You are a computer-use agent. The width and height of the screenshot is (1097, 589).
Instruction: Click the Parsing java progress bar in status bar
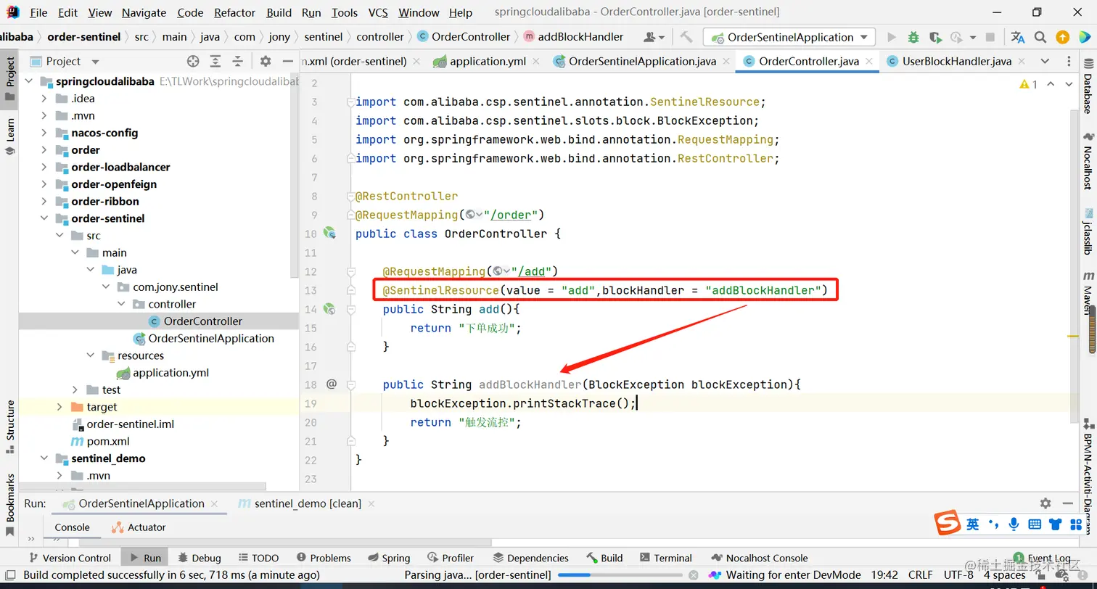621,575
